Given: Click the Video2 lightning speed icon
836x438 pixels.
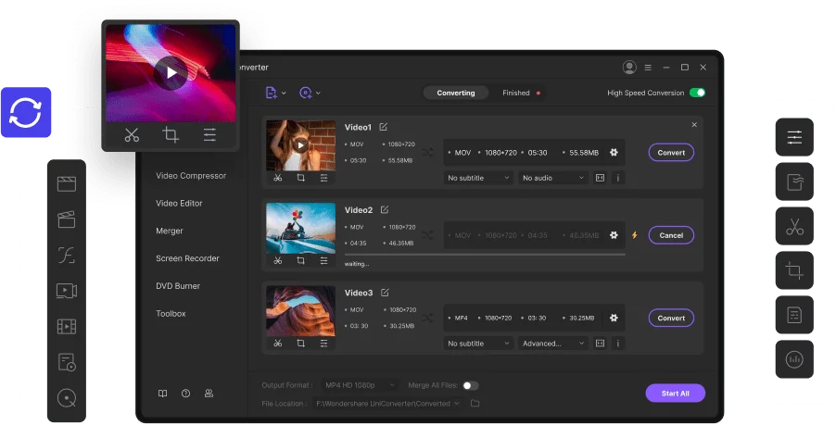Looking at the screenshot, I should tap(635, 235).
